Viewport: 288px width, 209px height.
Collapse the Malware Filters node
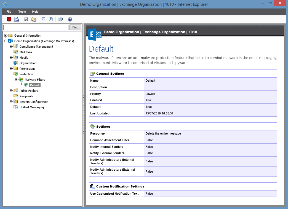(16, 79)
